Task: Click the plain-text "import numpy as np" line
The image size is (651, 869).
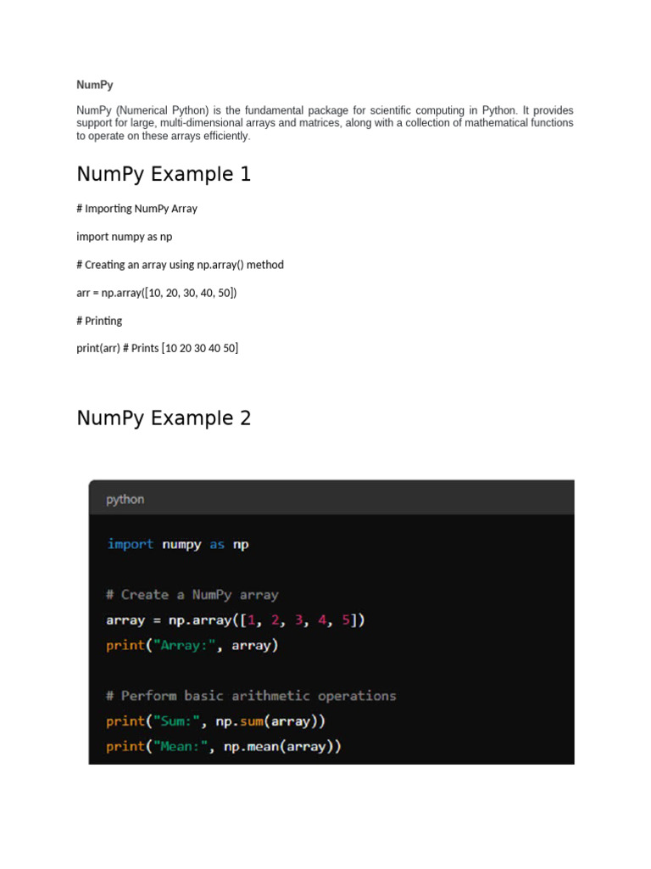Action: point(124,236)
